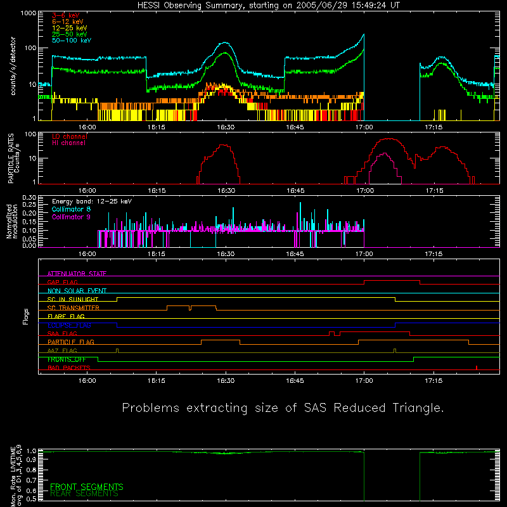Click the "1000" tick label on counts axis
The image size is (507, 507).
tap(28, 13)
